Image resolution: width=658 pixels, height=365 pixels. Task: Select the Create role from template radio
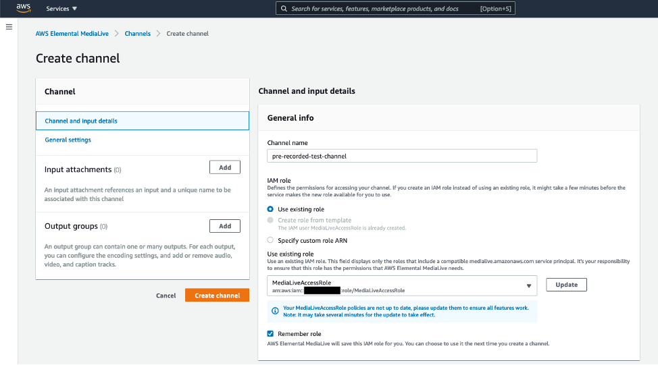270,220
